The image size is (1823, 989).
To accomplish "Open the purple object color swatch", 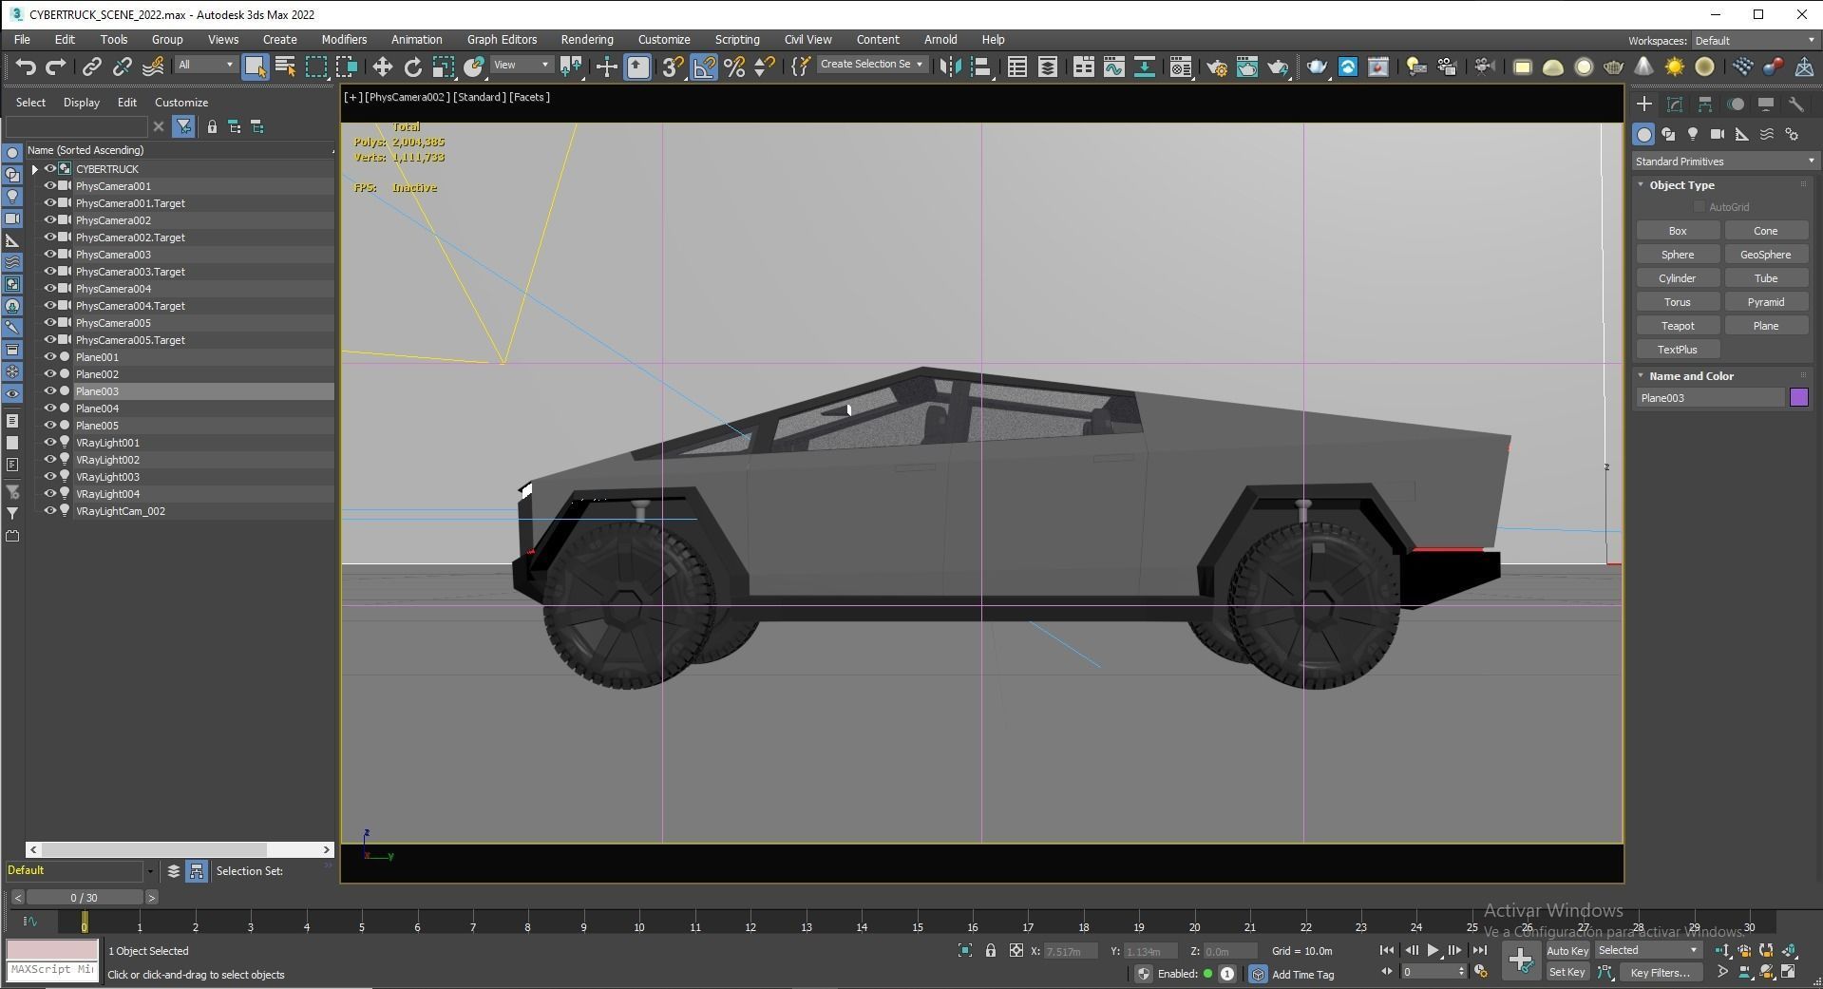I will pyautogui.click(x=1799, y=398).
